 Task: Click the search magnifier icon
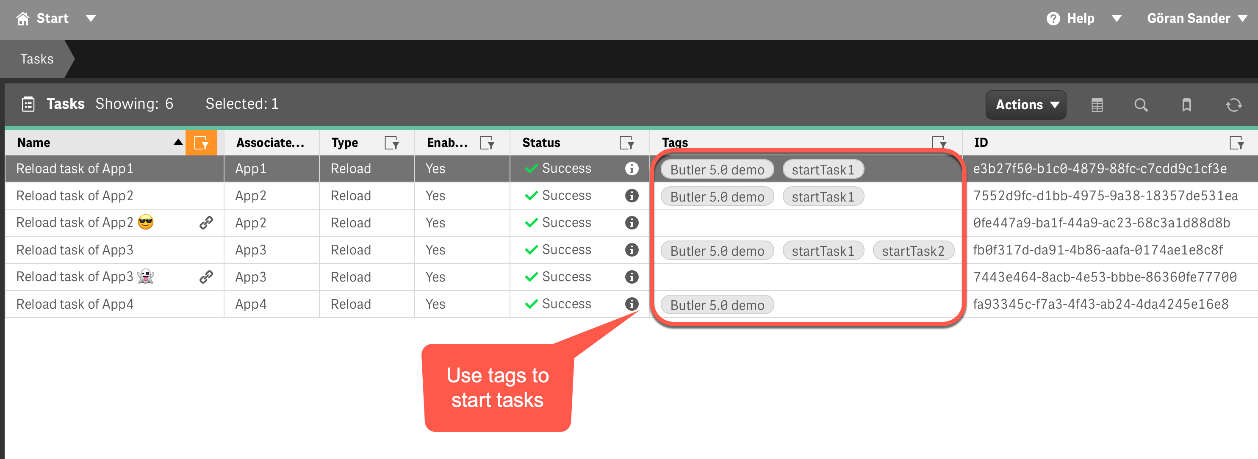pos(1141,105)
